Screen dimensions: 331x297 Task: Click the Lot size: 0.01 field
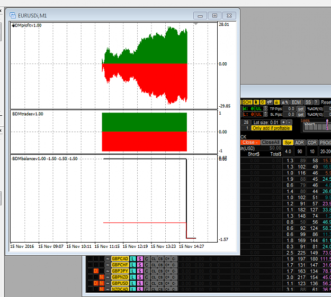[x=266, y=123]
